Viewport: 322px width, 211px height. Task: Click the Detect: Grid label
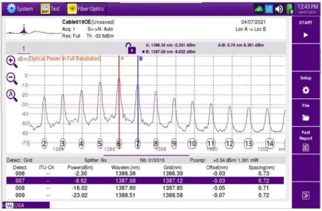click(19, 160)
